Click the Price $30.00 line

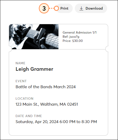tap(73, 41)
